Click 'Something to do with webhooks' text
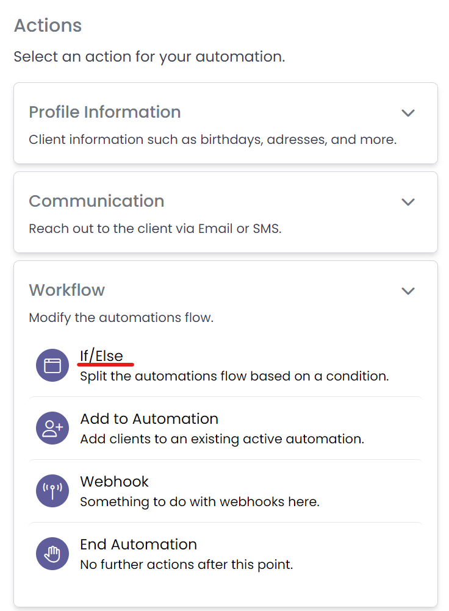Screen dimensions: 449x611 (199, 502)
